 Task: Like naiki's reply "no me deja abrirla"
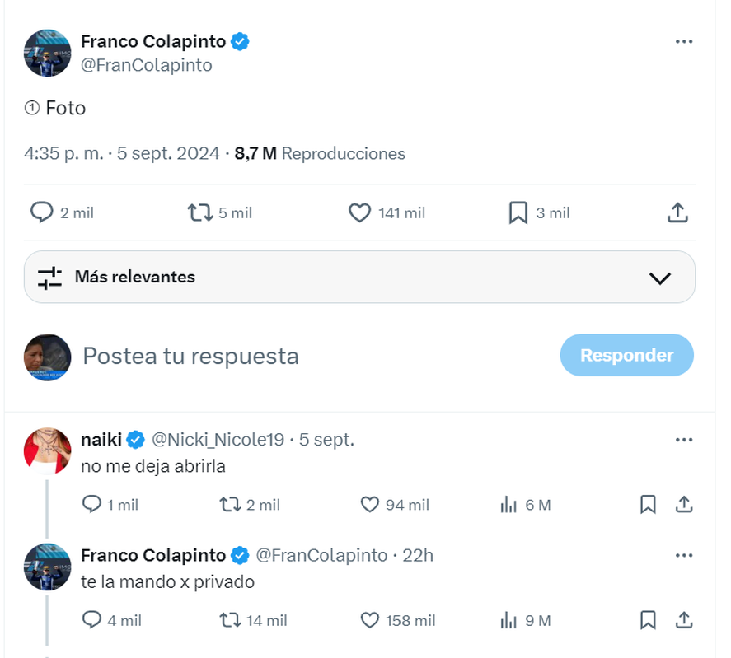371,505
